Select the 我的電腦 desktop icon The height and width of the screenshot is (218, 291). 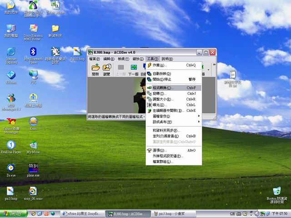[11, 31]
